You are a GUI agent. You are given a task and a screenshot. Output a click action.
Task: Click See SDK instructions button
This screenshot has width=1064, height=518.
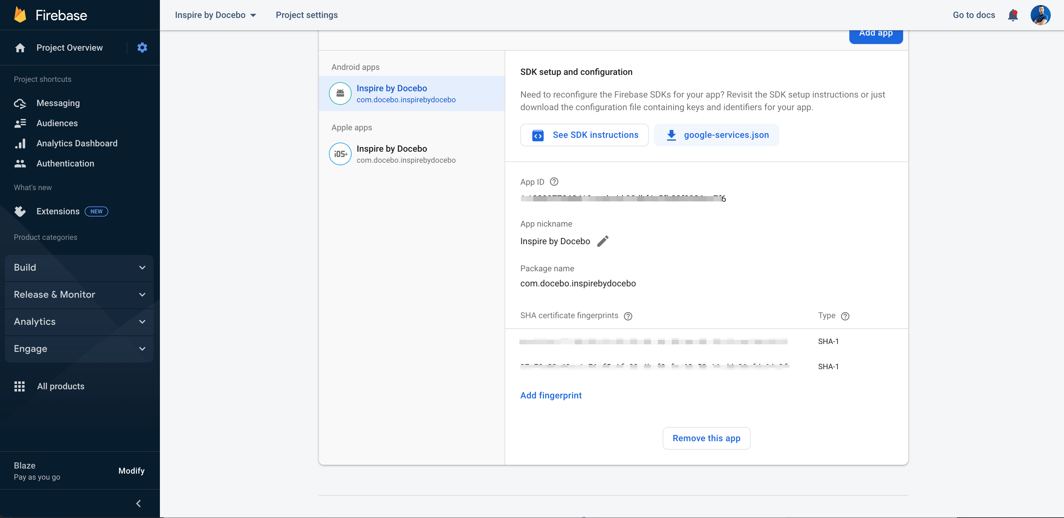[x=584, y=135]
